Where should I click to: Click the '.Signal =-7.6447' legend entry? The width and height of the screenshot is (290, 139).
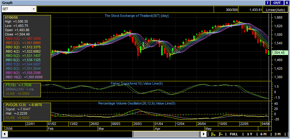pyautogui.click(x=18, y=109)
